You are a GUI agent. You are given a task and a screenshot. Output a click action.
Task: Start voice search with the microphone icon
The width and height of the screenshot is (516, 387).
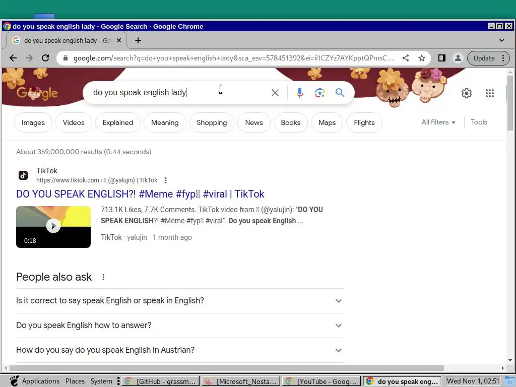299,93
